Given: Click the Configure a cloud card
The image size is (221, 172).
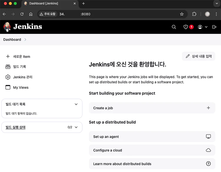Looking at the screenshot, I should click(x=152, y=150).
